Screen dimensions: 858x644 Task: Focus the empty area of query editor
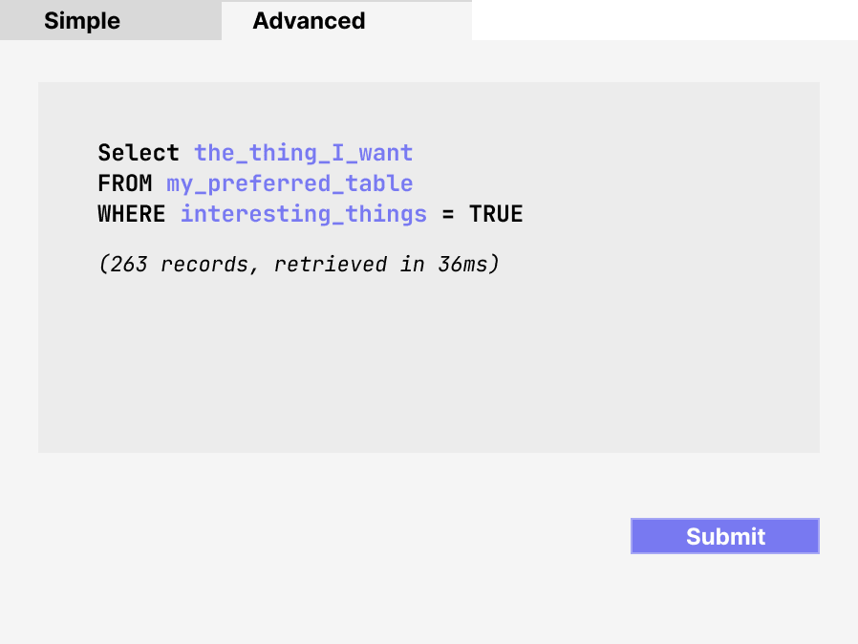[428, 363]
